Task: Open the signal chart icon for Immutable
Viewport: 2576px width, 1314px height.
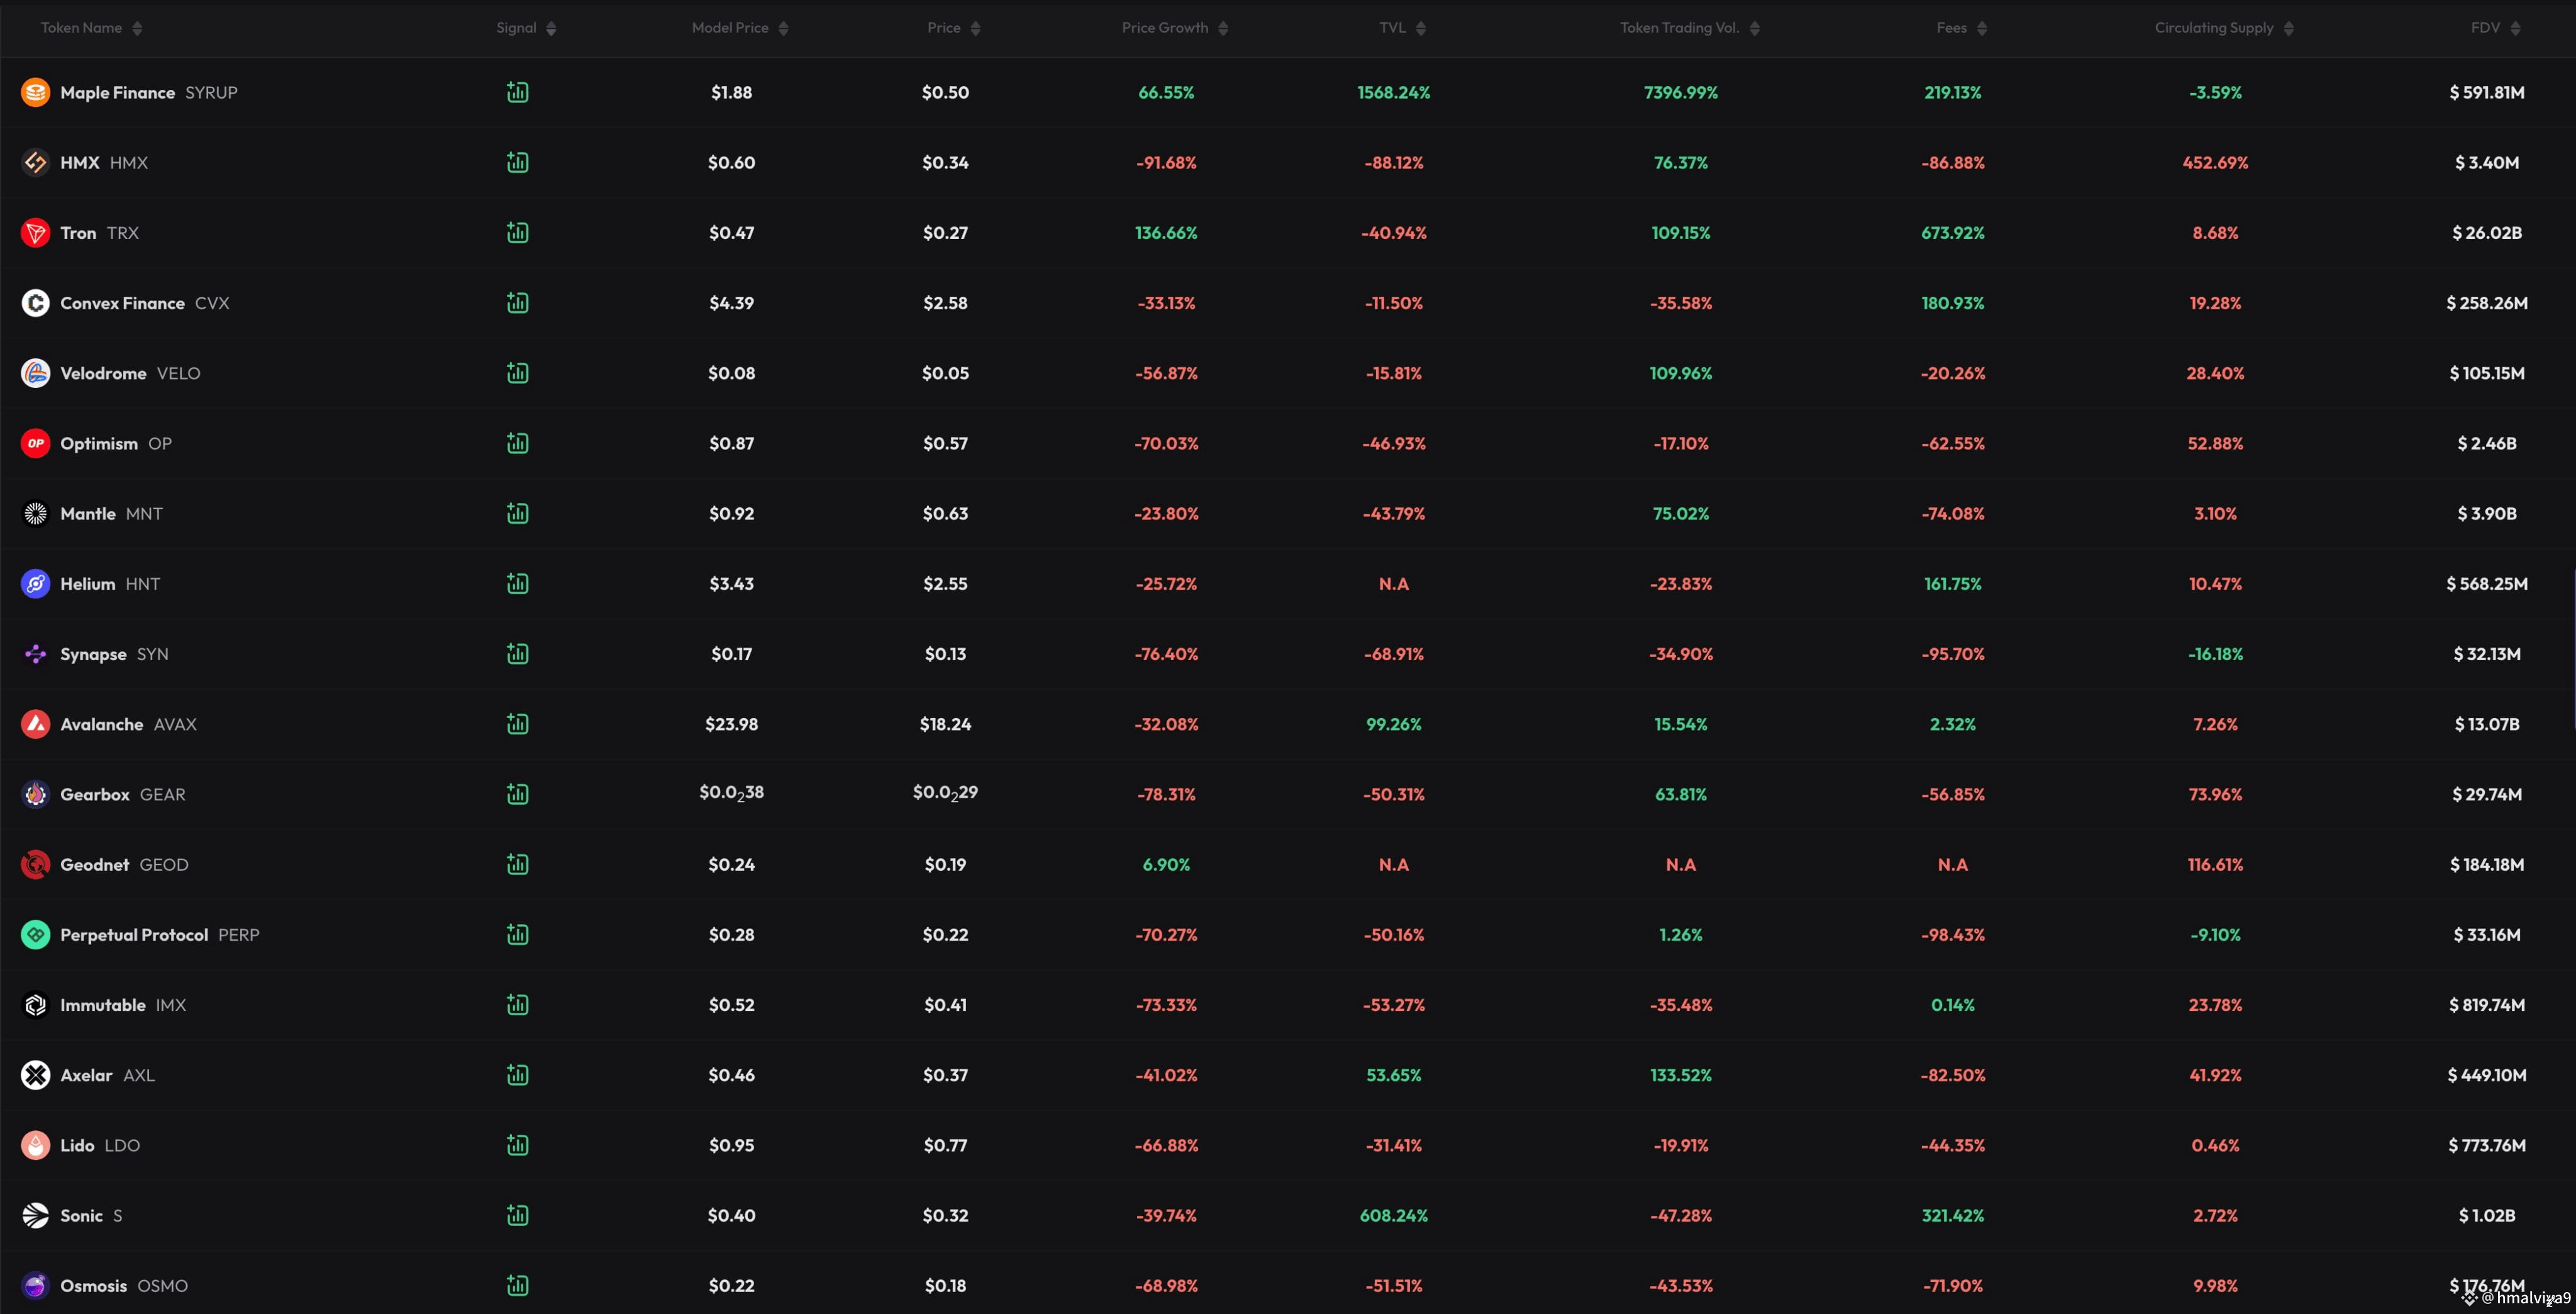Action: point(517,1004)
